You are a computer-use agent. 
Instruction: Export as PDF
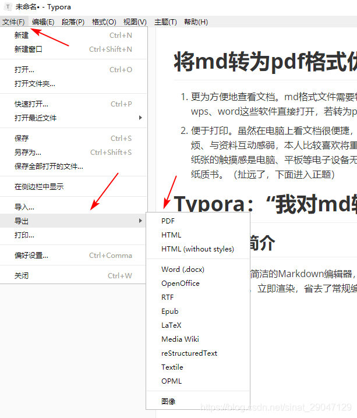tap(198, 221)
